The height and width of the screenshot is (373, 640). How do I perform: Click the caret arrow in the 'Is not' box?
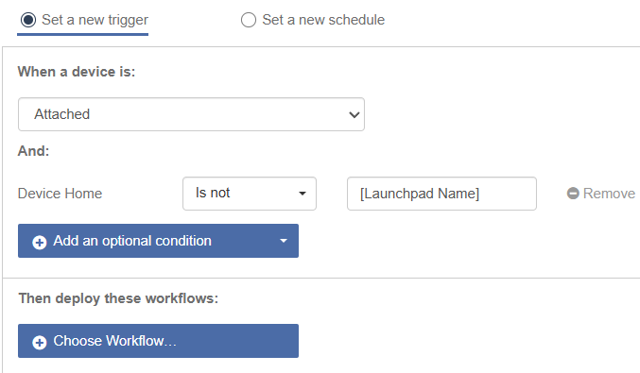click(x=303, y=194)
